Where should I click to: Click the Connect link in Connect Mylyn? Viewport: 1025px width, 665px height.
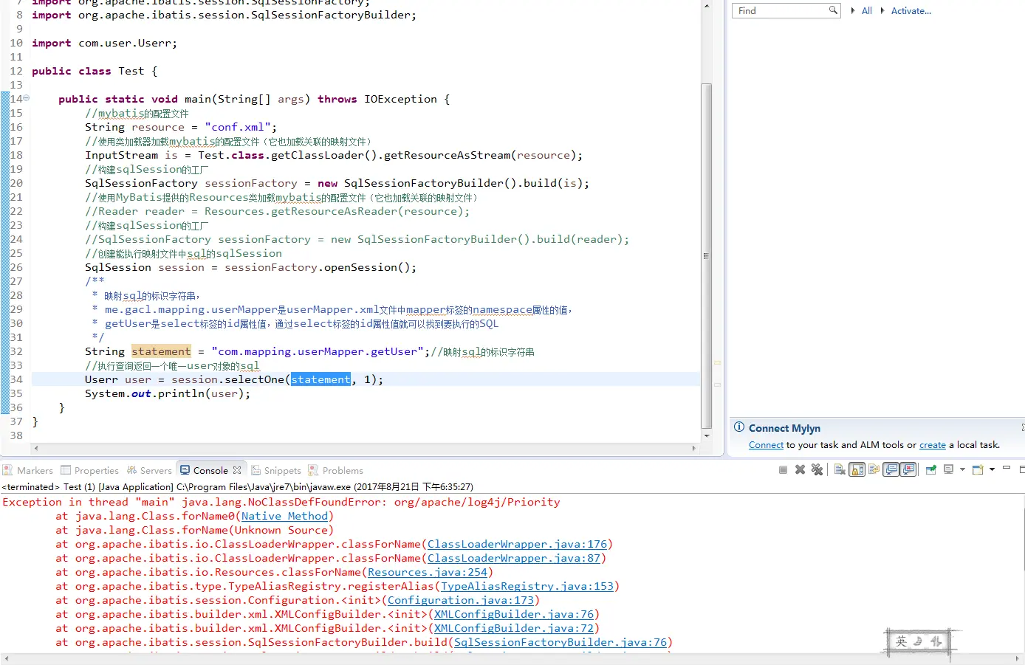coord(766,445)
